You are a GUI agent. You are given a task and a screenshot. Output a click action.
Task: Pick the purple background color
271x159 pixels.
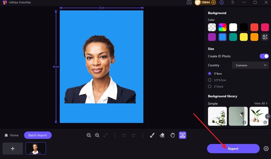(212, 37)
